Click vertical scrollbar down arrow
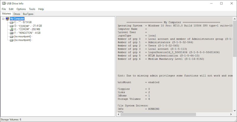The image size is (237, 122). [234, 111]
